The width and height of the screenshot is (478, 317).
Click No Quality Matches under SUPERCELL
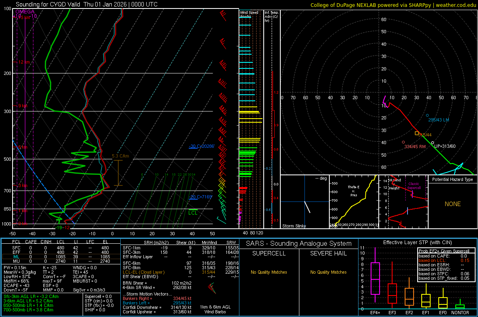point(269,272)
